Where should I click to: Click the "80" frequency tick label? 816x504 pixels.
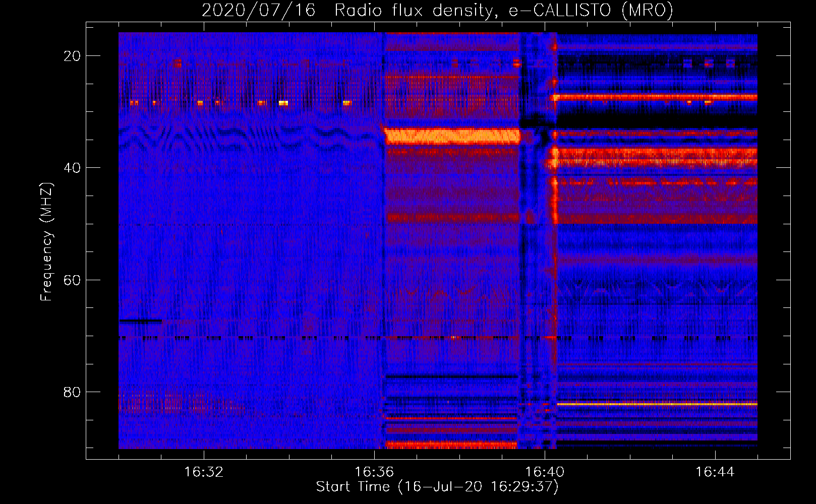pos(72,392)
